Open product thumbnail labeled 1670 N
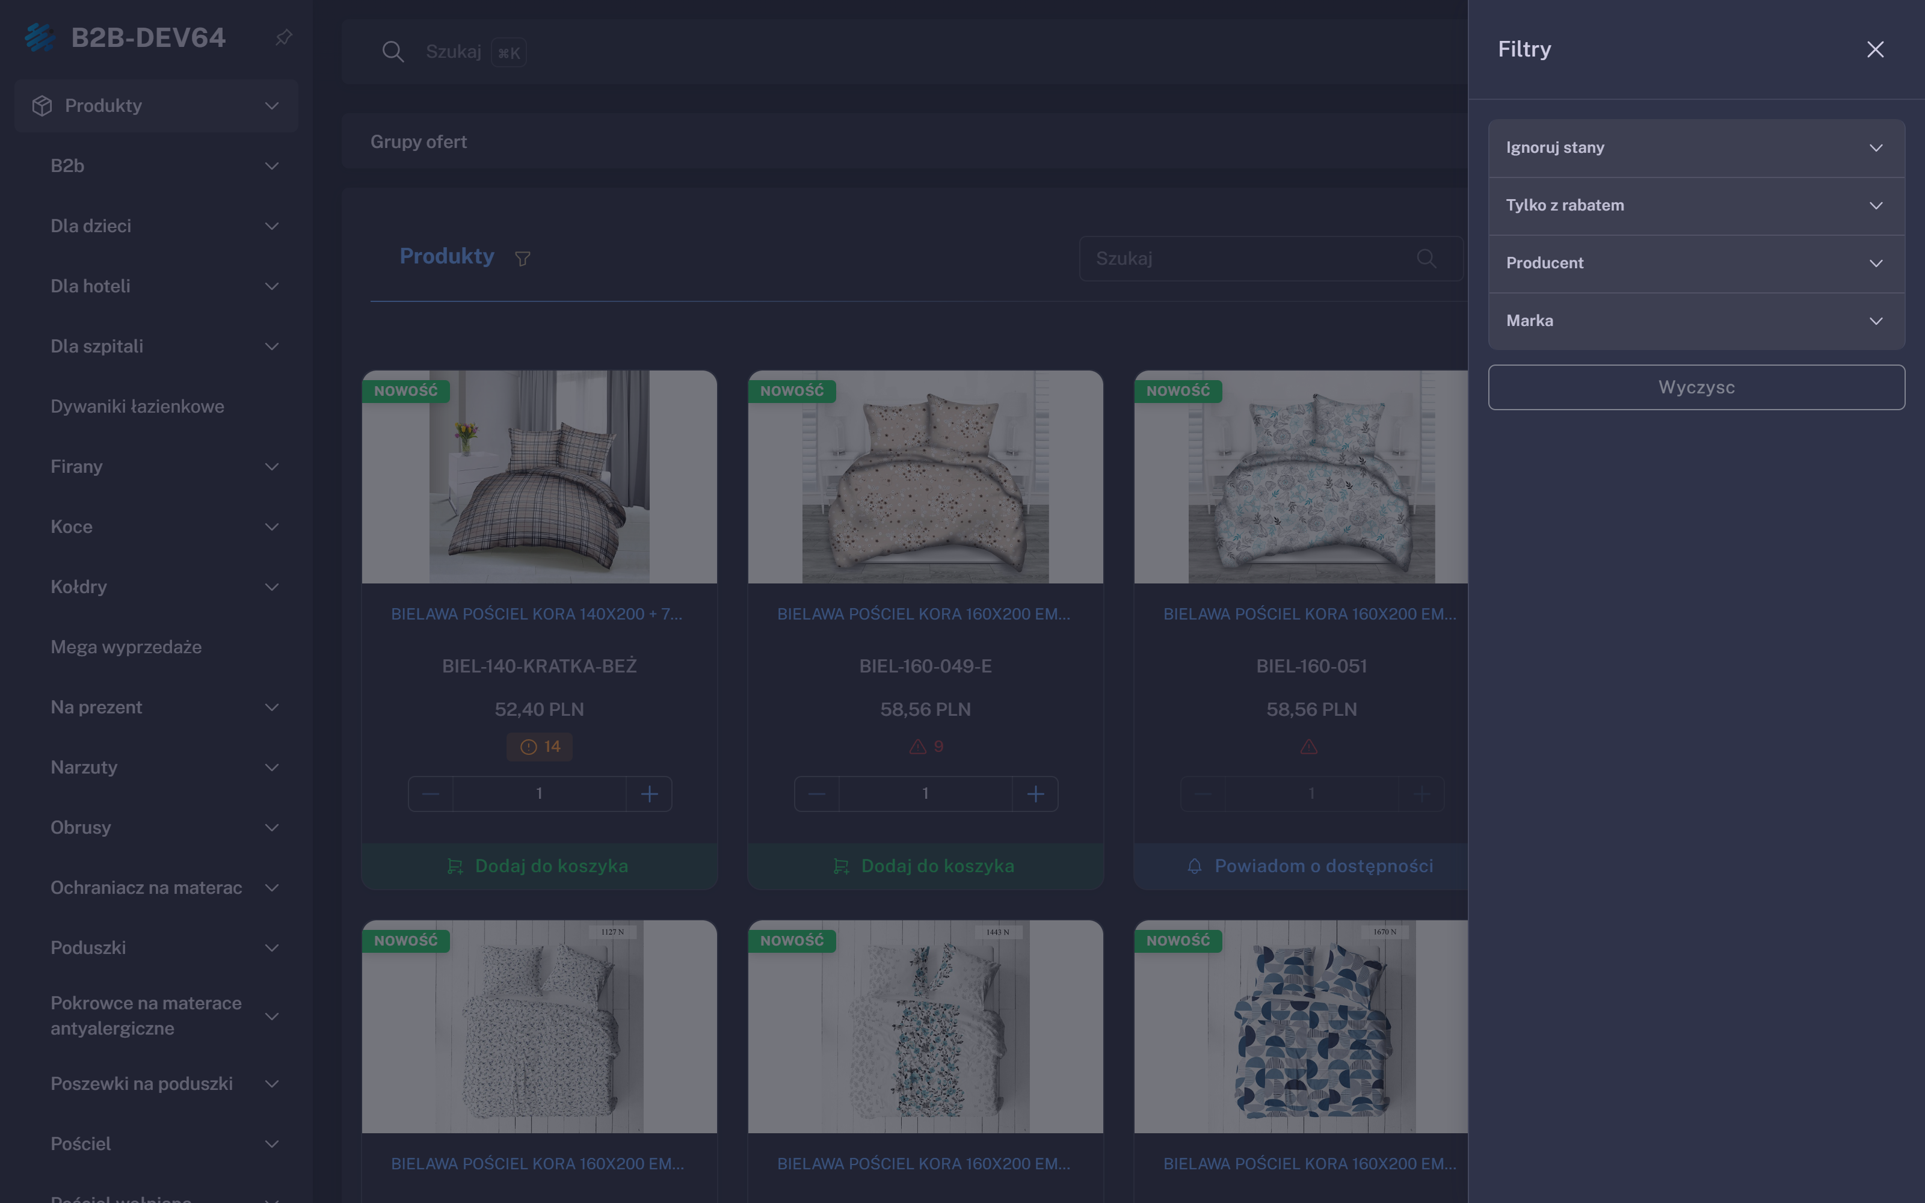This screenshot has width=1925, height=1203. click(x=1301, y=1026)
